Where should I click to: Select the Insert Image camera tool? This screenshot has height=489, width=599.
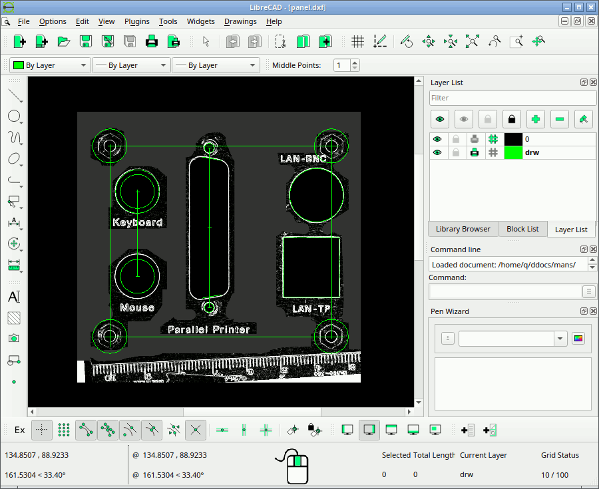[14, 338]
